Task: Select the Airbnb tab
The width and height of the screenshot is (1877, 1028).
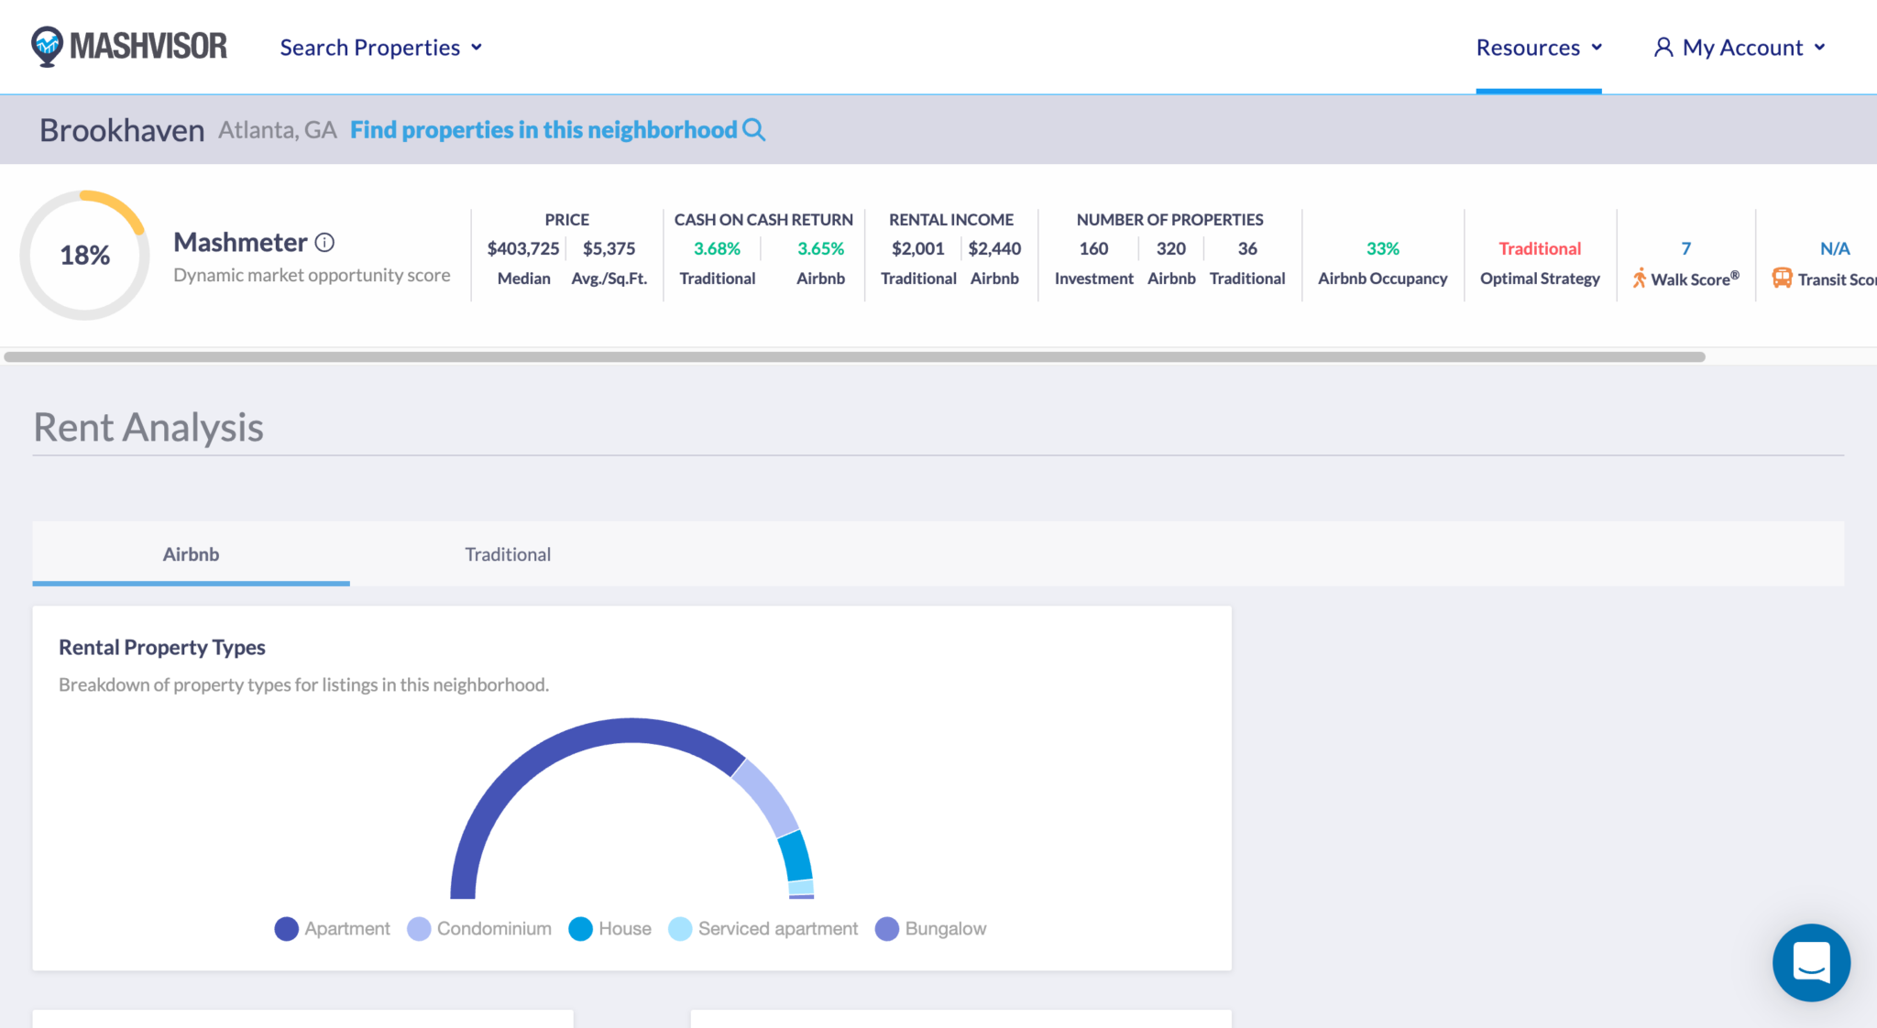Action: click(x=191, y=554)
